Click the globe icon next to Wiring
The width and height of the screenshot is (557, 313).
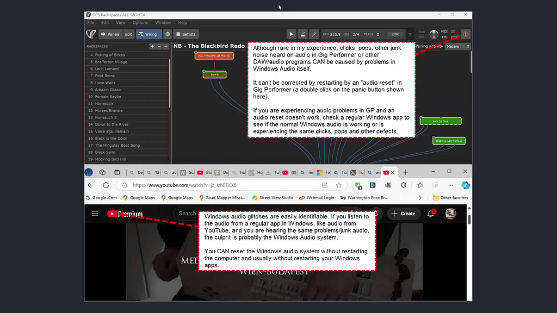[168, 34]
